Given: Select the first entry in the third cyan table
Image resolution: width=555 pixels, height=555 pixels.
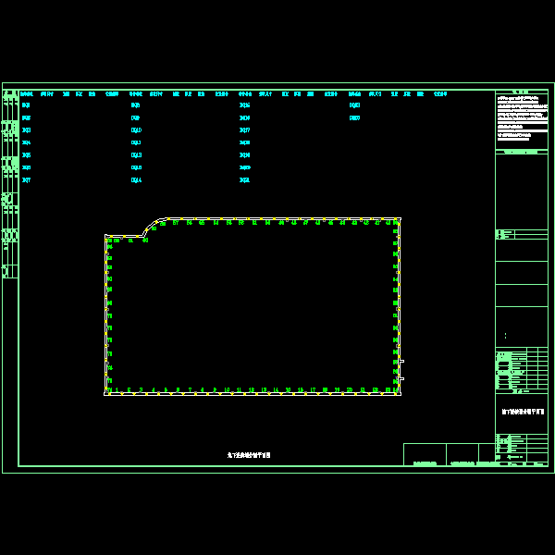Looking at the screenshot, I should coord(244,105).
